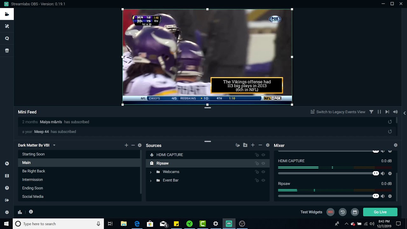The width and height of the screenshot is (407, 229).
Task: Select the HDMI CAPTURE source row
Action: coord(208,155)
